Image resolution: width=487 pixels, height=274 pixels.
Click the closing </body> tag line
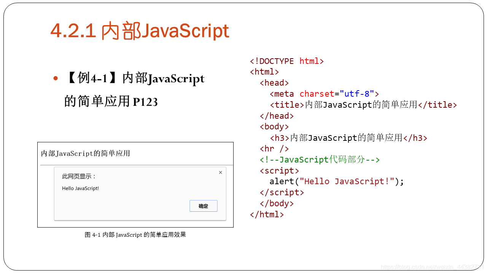(x=277, y=203)
